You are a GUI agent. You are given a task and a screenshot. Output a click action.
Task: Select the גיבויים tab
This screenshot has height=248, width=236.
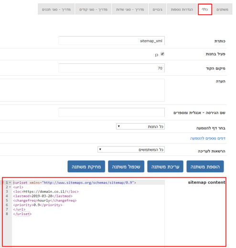coord(157,10)
